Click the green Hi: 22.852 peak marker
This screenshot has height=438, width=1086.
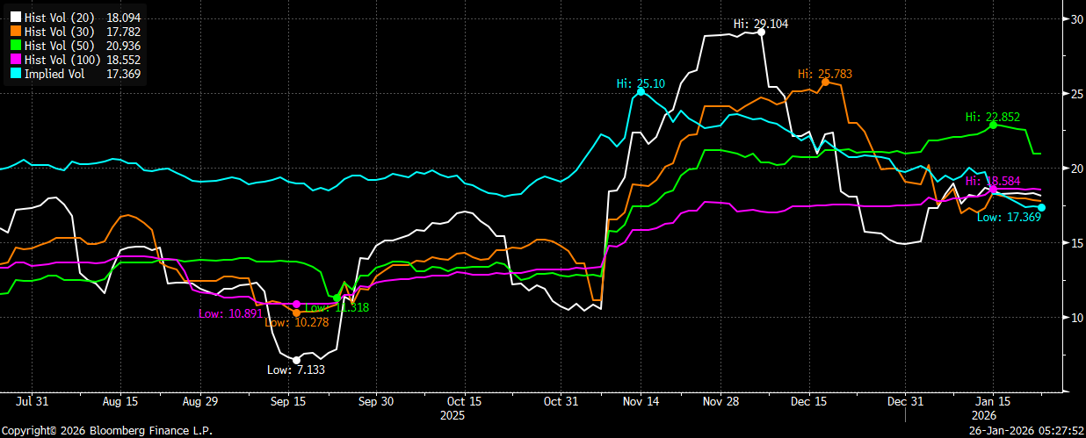pos(993,125)
